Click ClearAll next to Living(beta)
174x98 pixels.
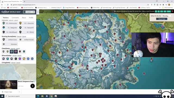[x=18, y=63]
